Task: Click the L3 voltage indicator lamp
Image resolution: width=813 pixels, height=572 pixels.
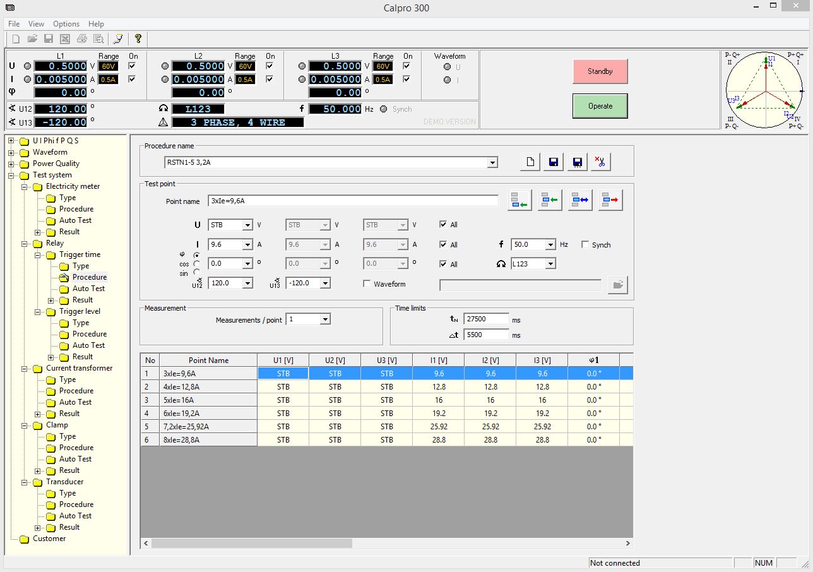Action: (302, 66)
